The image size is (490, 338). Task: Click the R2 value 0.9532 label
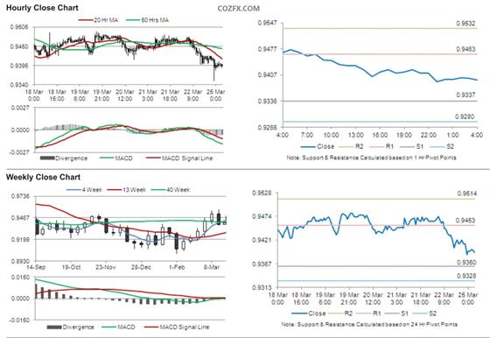[x=465, y=24]
